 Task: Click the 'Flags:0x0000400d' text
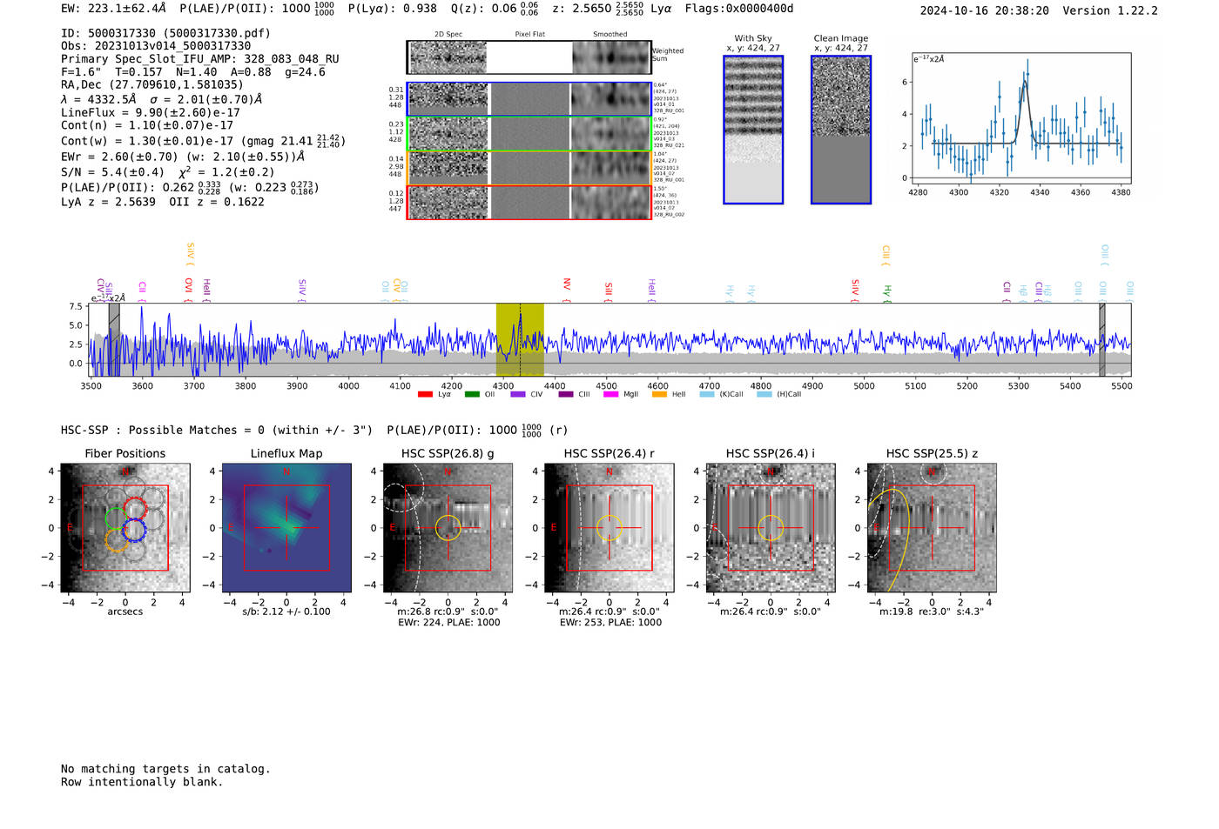click(x=739, y=9)
